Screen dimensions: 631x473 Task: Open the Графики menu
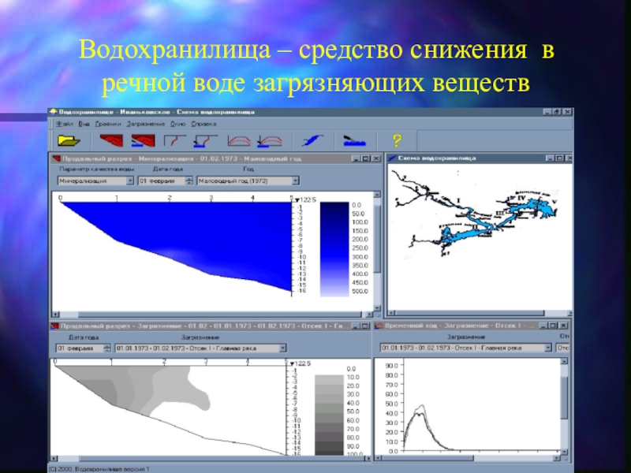[x=108, y=124]
